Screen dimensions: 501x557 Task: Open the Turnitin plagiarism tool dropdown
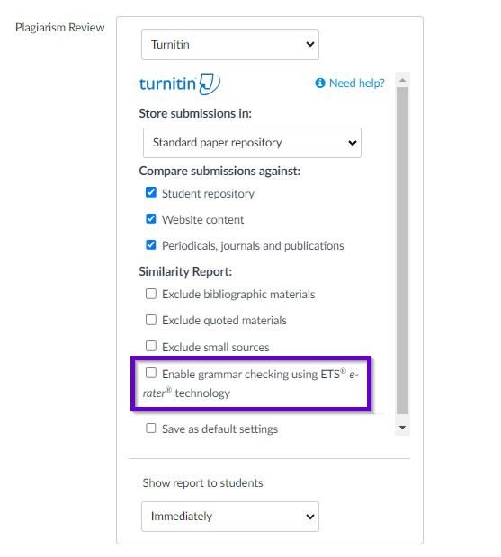(230, 44)
